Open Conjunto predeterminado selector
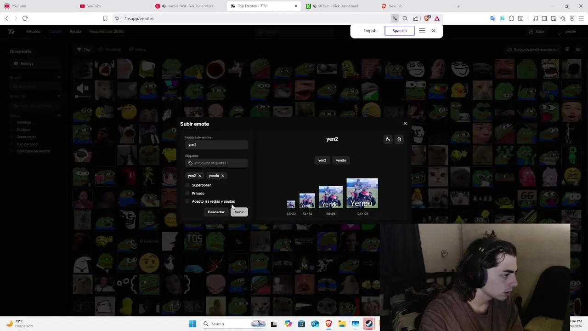This screenshot has width=588, height=331. [x=531, y=49]
